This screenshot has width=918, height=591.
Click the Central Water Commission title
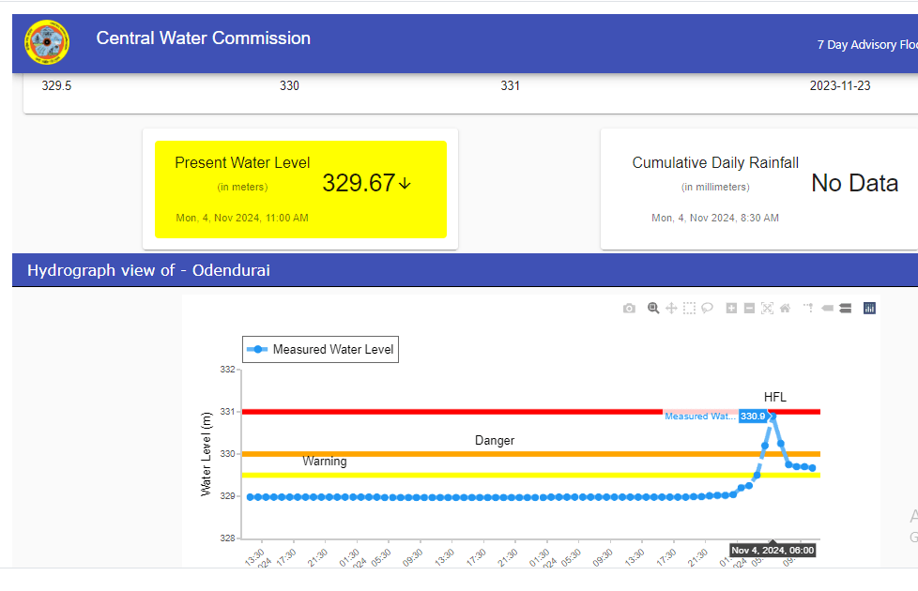tap(203, 38)
